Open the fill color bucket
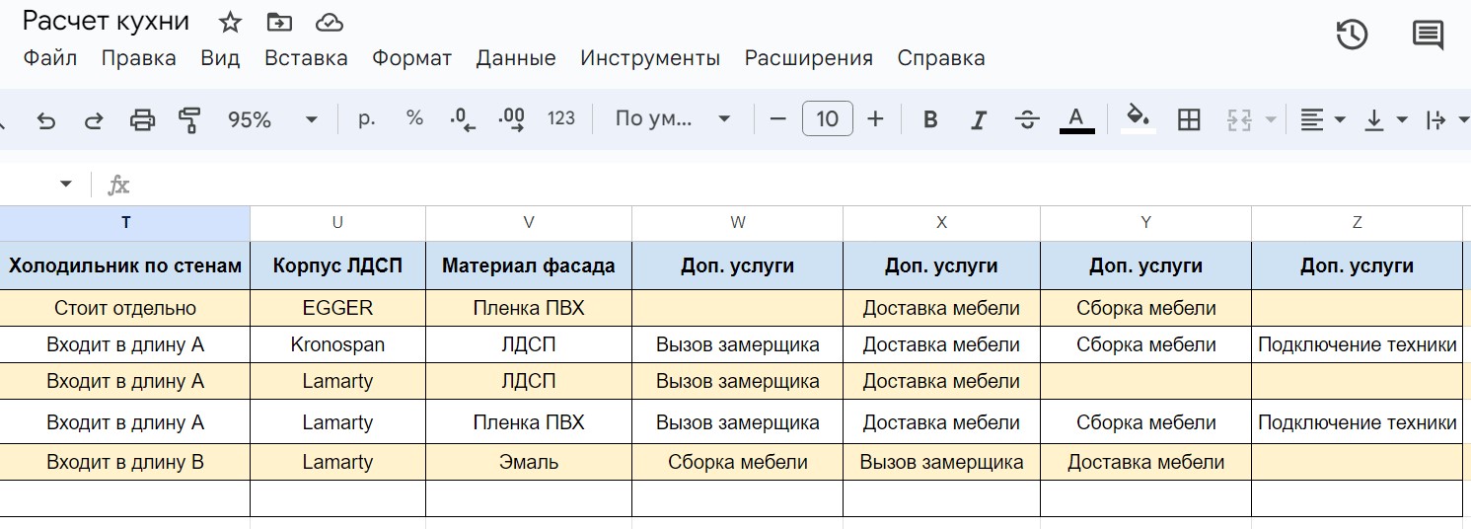This screenshot has height=529, width=1471. (1139, 118)
